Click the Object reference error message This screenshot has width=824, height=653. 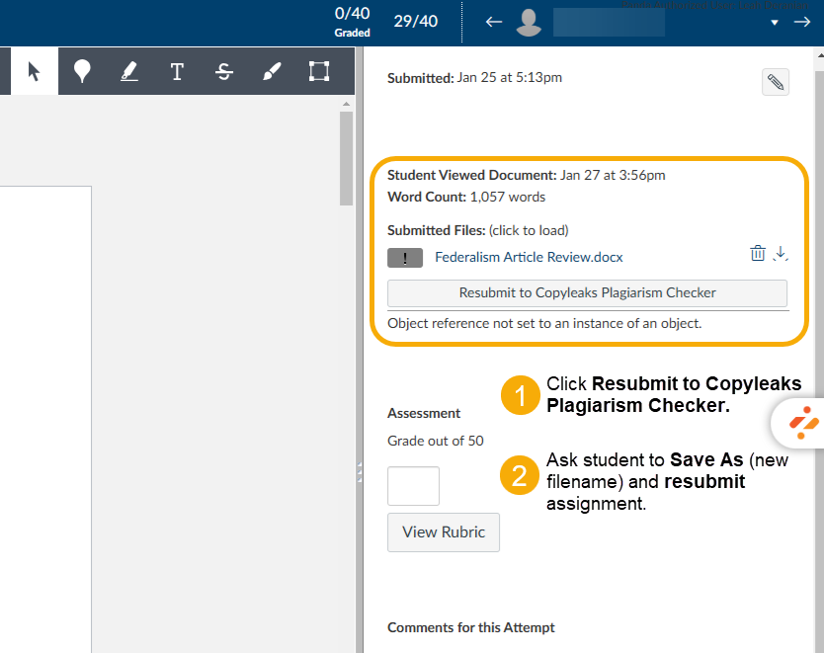[544, 324]
